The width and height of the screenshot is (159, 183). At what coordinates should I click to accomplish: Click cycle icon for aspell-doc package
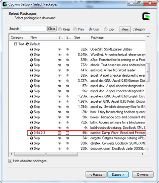coord(32,91)
